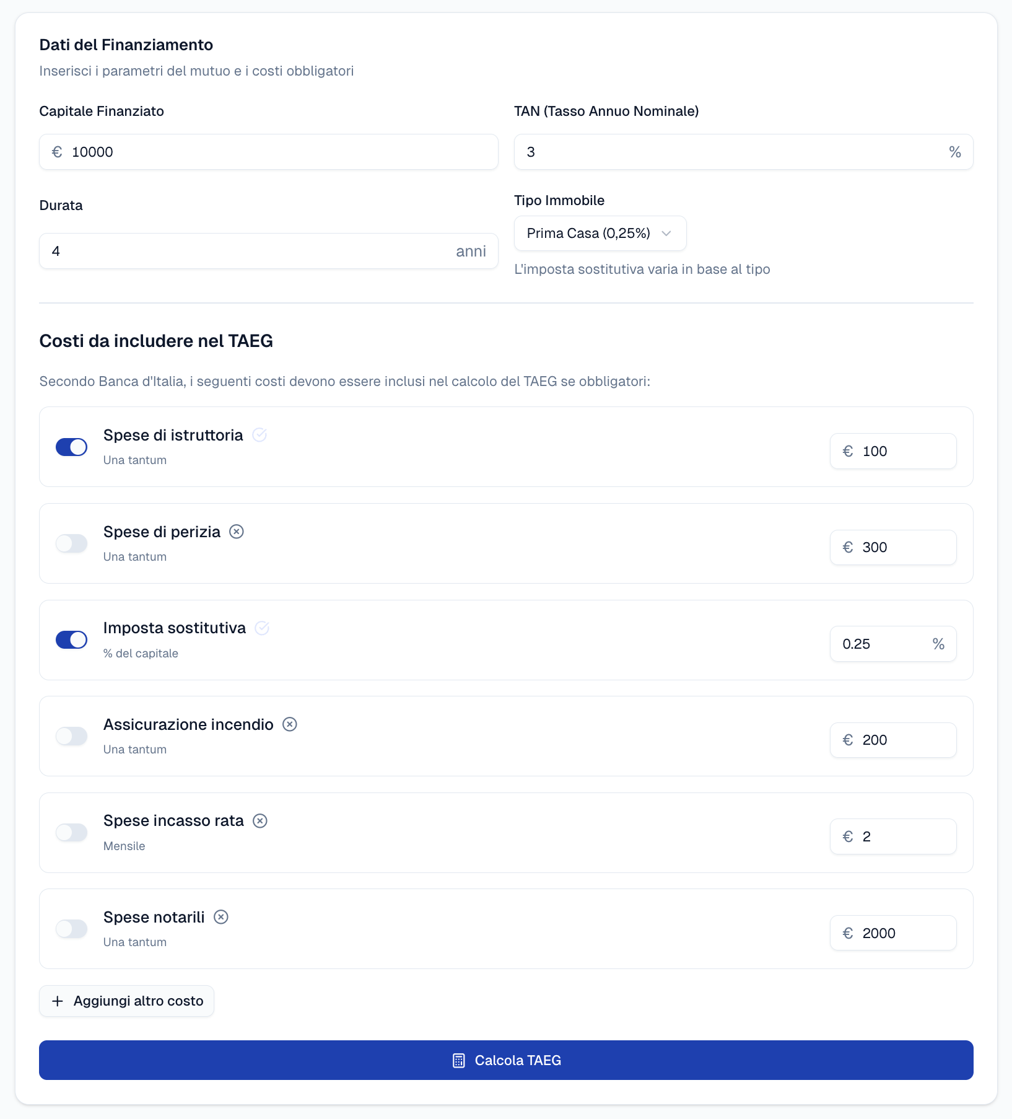Click the x-circle icon beside Spese incasso rata
The height and width of the screenshot is (1119, 1012).
tap(260, 821)
